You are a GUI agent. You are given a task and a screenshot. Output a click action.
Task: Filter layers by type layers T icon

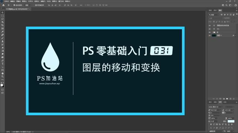tap(228, 15)
